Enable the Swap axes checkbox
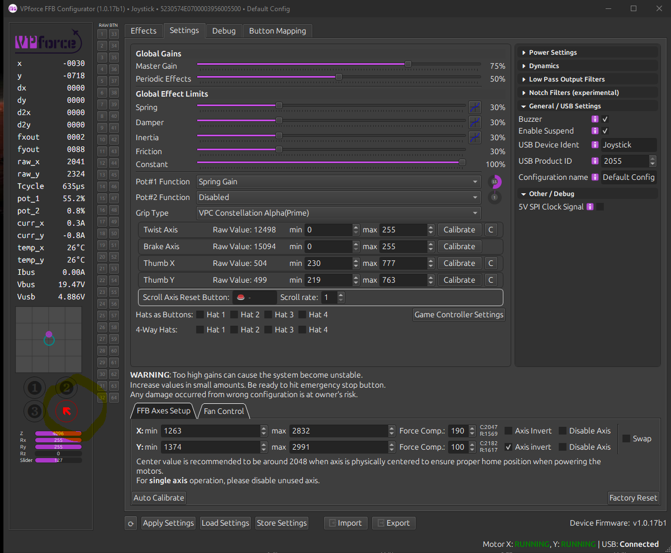 click(x=626, y=438)
